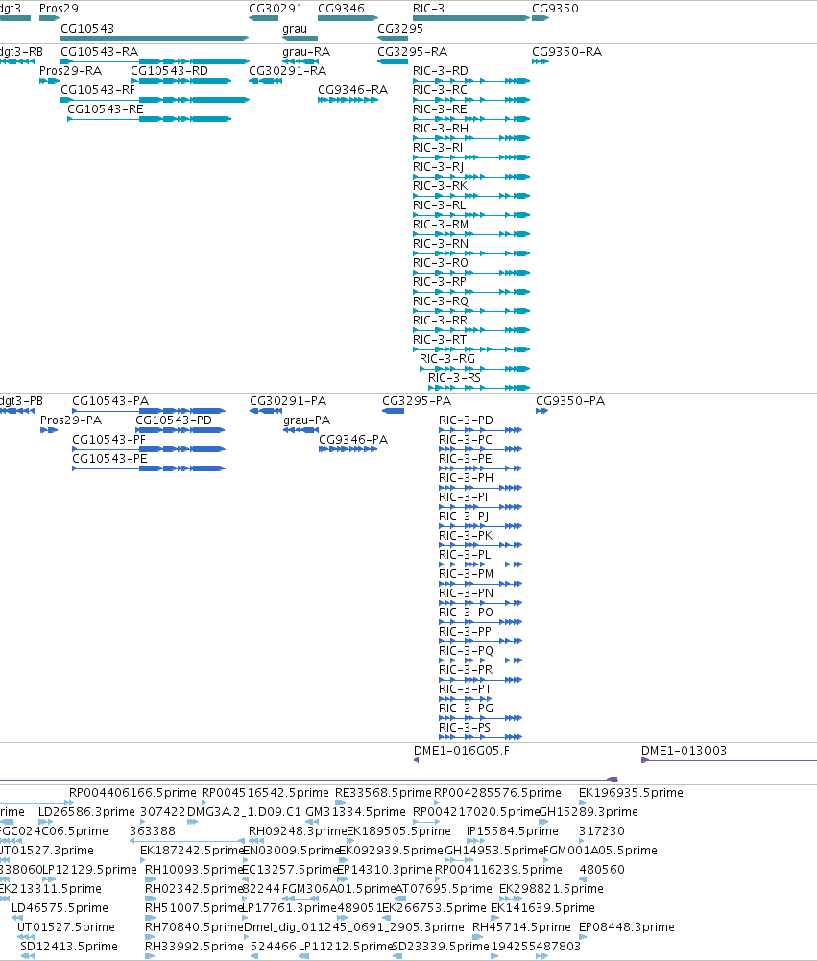Select transcript RIC-3-RK
This screenshot has width=817, height=961.
click(440, 186)
